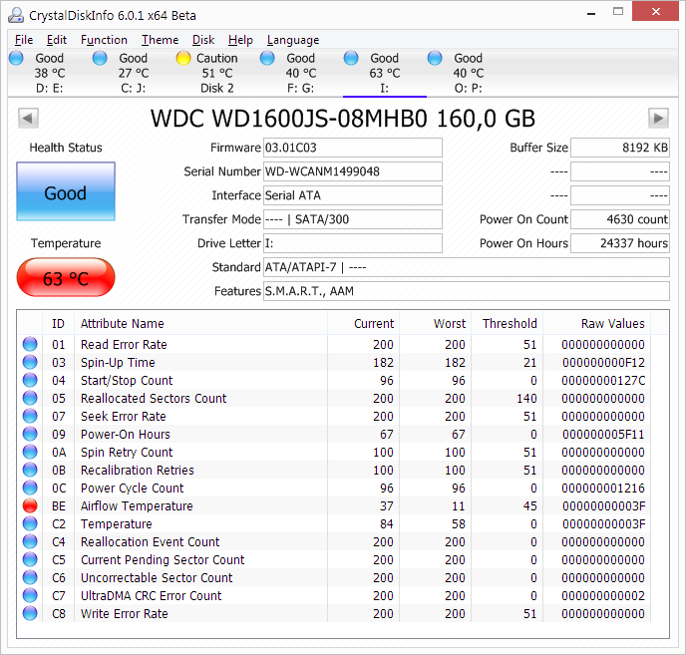Click status icon for Reallocated Sectors Count

30,398
